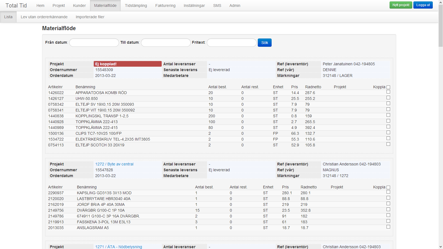The image size is (443, 249).
Task: Open project link 1272 / Byte av central
Action: click(114, 164)
